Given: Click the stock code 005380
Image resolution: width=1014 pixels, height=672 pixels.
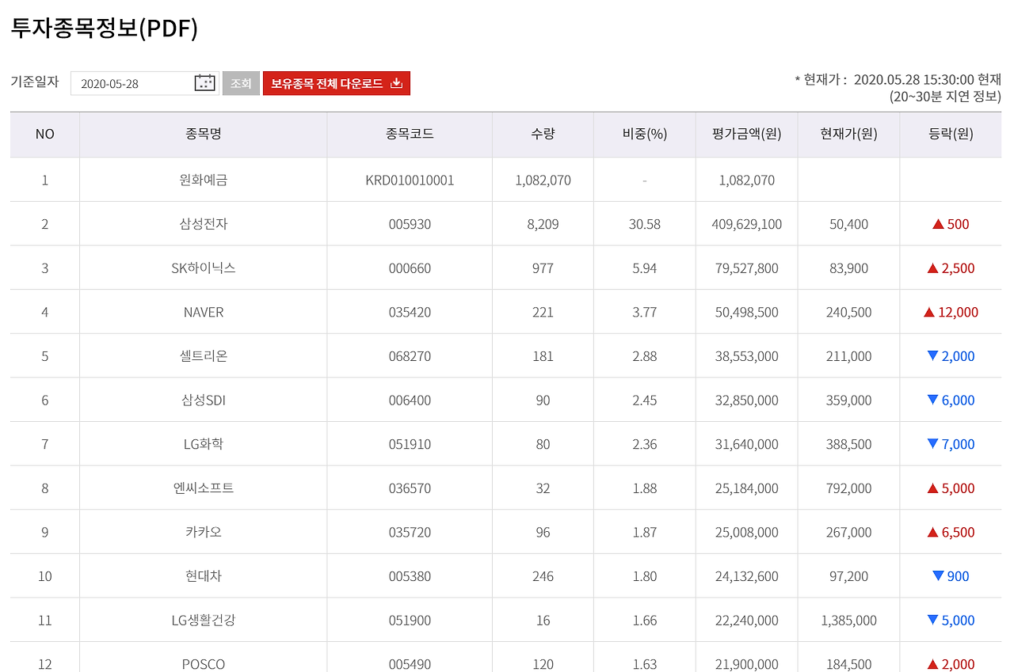Looking at the screenshot, I should pos(410,576).
